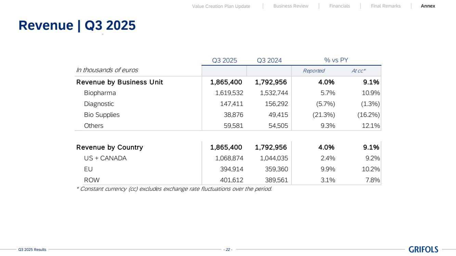Select the Q3 2024 column header

pos(269,60)
